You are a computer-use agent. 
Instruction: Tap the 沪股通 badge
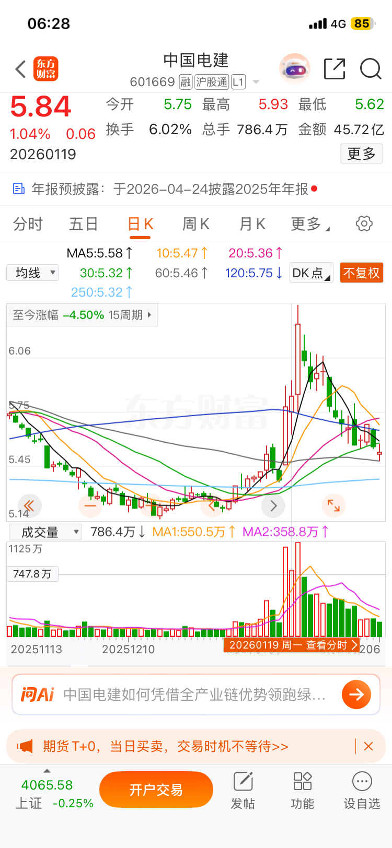212,82
